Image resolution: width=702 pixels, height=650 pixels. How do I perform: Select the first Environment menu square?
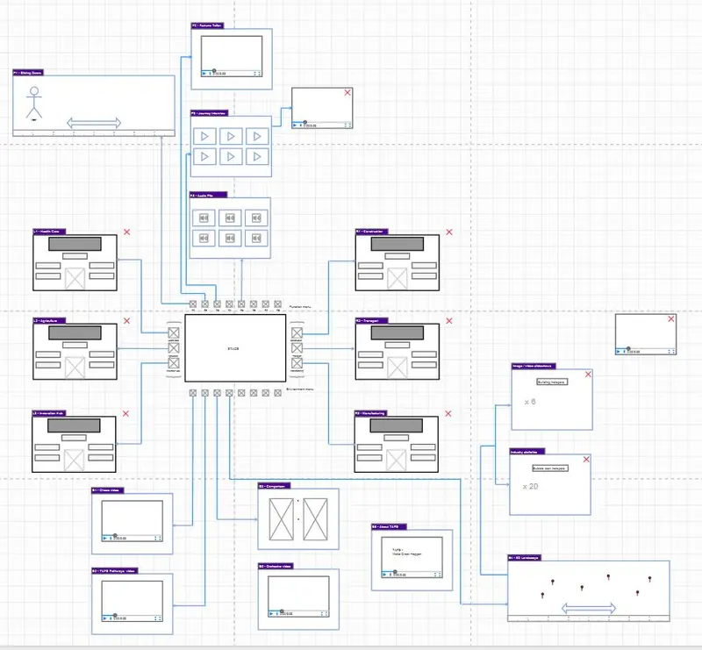193,393
